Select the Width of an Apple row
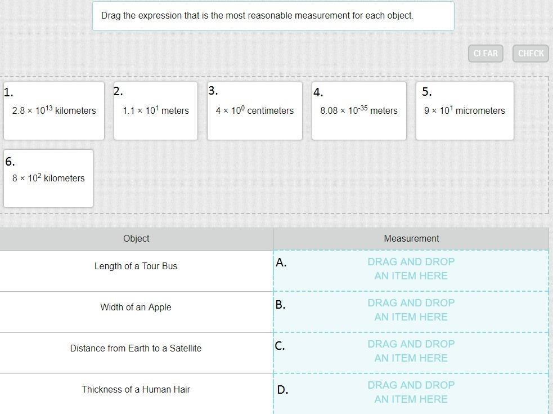553x414 pixels. tap(136, 308)
